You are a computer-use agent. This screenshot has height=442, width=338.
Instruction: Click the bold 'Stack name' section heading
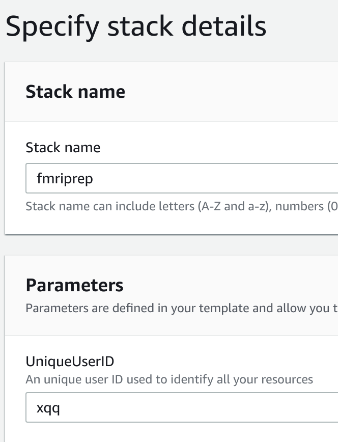tap(75, 92)
